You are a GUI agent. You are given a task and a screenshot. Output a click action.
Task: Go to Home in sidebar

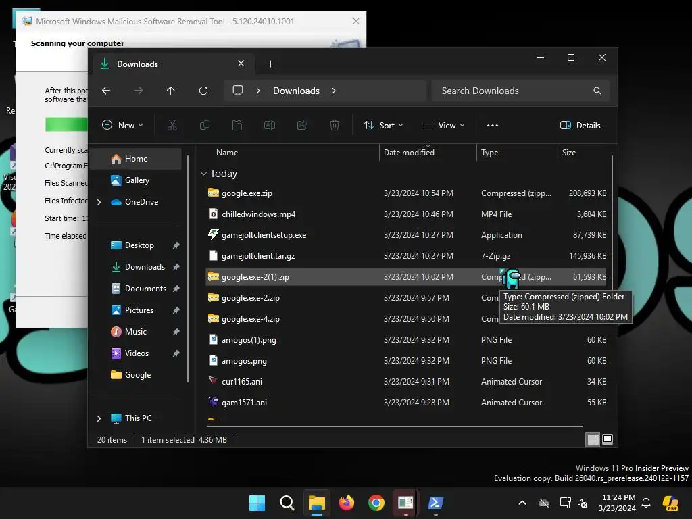[x=136, y=159]
